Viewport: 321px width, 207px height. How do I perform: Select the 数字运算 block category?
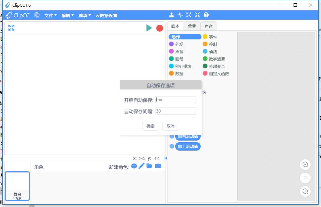coord(214,59)
